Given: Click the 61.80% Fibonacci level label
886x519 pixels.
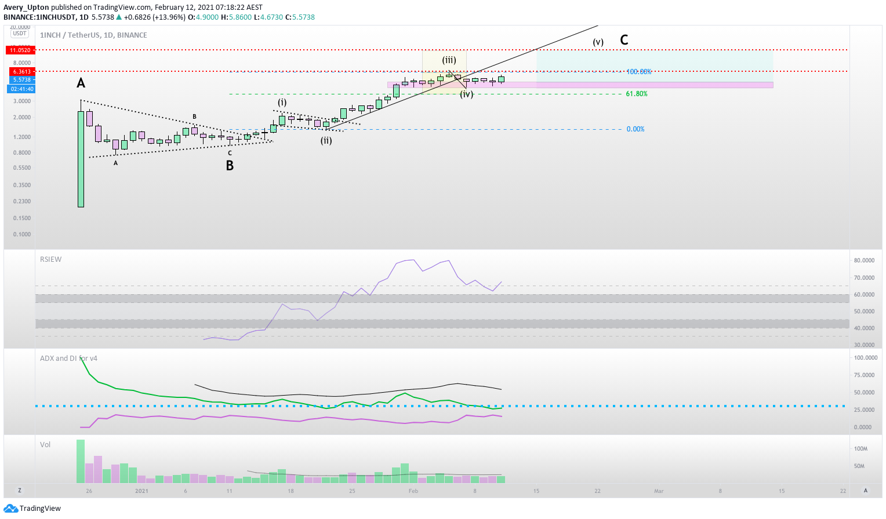Looking at the screenshot, I should click(637, 94).
